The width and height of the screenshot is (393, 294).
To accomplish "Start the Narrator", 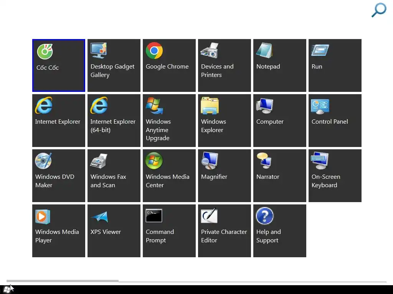I will tap(280, 176).
